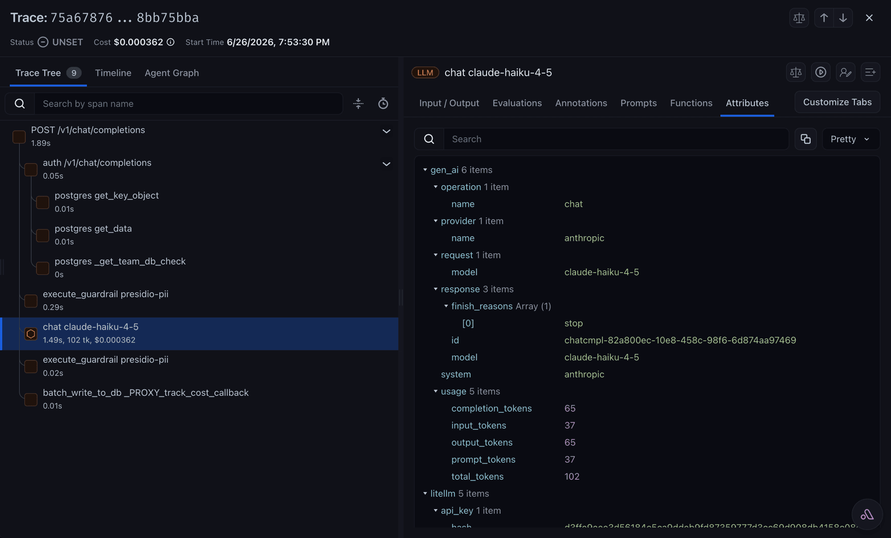Viewport: 891px width, 538px height.
Task: Open the Prompts tab
Action: pyautogui.click(x=638, y=103)
